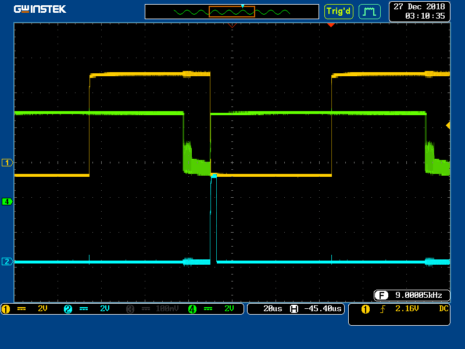Image resolution: width=465 pixels, height=349 pixels.
Task: Click the -45.40us horizontal offset value
Action: [x=323, y=309]
